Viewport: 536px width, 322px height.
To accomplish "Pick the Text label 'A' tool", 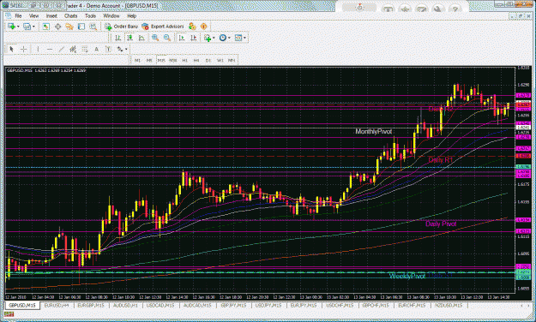I will pos(96,49).
